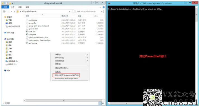Click the Back arrow in Explorer
This screenshot has width=199, height=106.
[4, 11]
